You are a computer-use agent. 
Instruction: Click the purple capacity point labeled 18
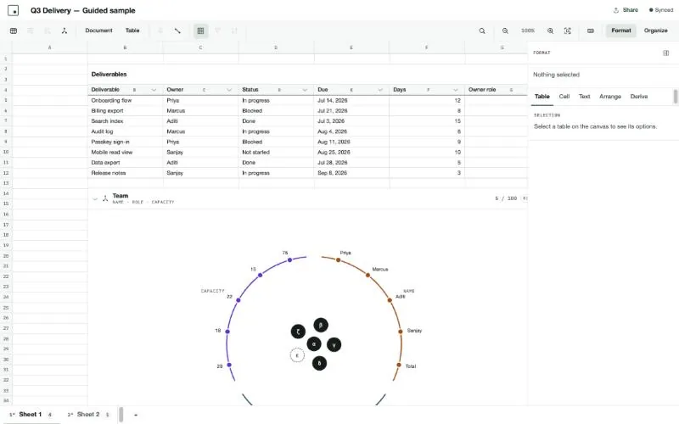click(x=227, y=332)
